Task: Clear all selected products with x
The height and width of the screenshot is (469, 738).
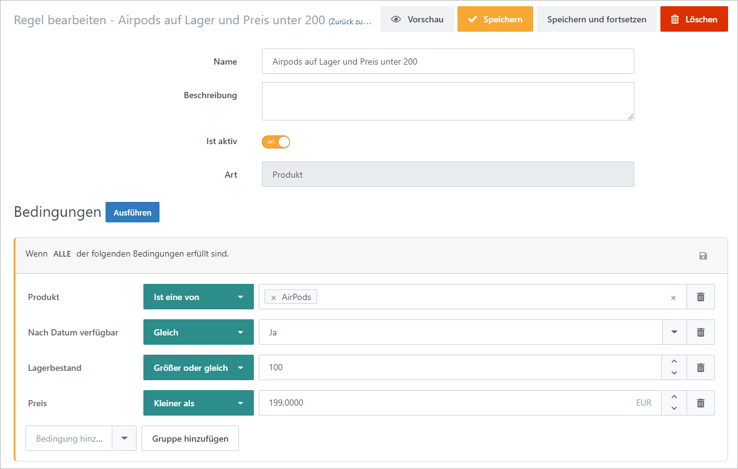Action: tap(673, 298)
